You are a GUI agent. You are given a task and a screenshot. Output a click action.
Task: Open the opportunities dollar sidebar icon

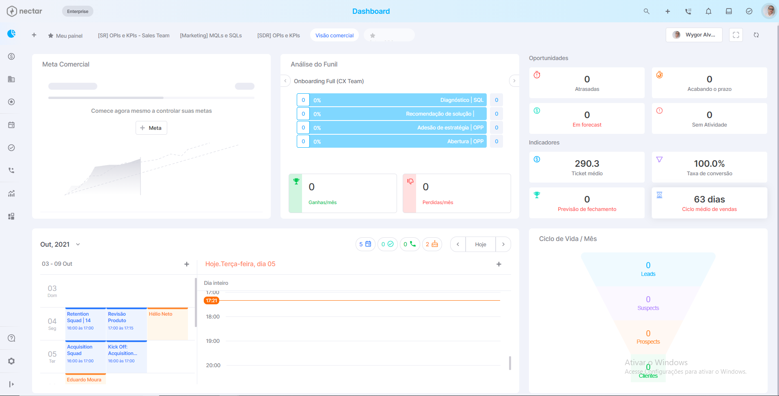11,56
